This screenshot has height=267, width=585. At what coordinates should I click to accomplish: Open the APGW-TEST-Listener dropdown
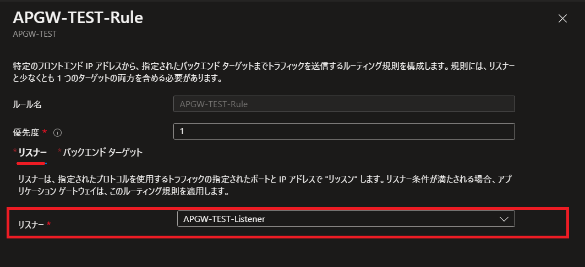[x=346, y=219]
